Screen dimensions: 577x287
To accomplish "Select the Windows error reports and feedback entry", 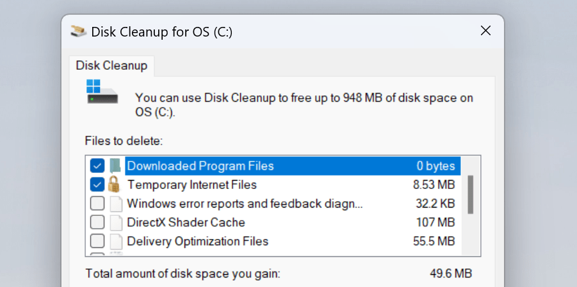I will coord(293,204).
